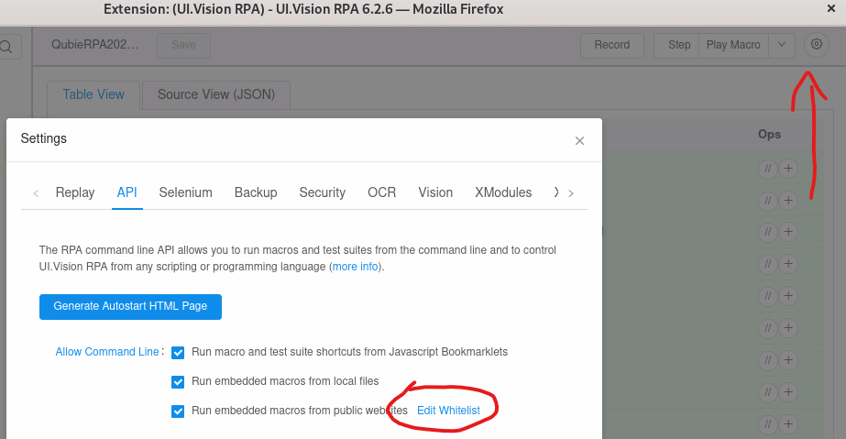
Task: Click comment toggle icon in third Ops row
Action: [768, 232]
